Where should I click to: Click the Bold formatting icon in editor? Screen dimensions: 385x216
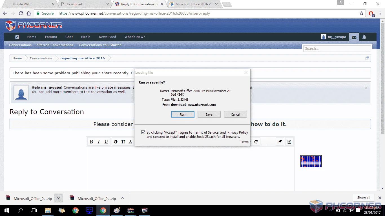91,142
